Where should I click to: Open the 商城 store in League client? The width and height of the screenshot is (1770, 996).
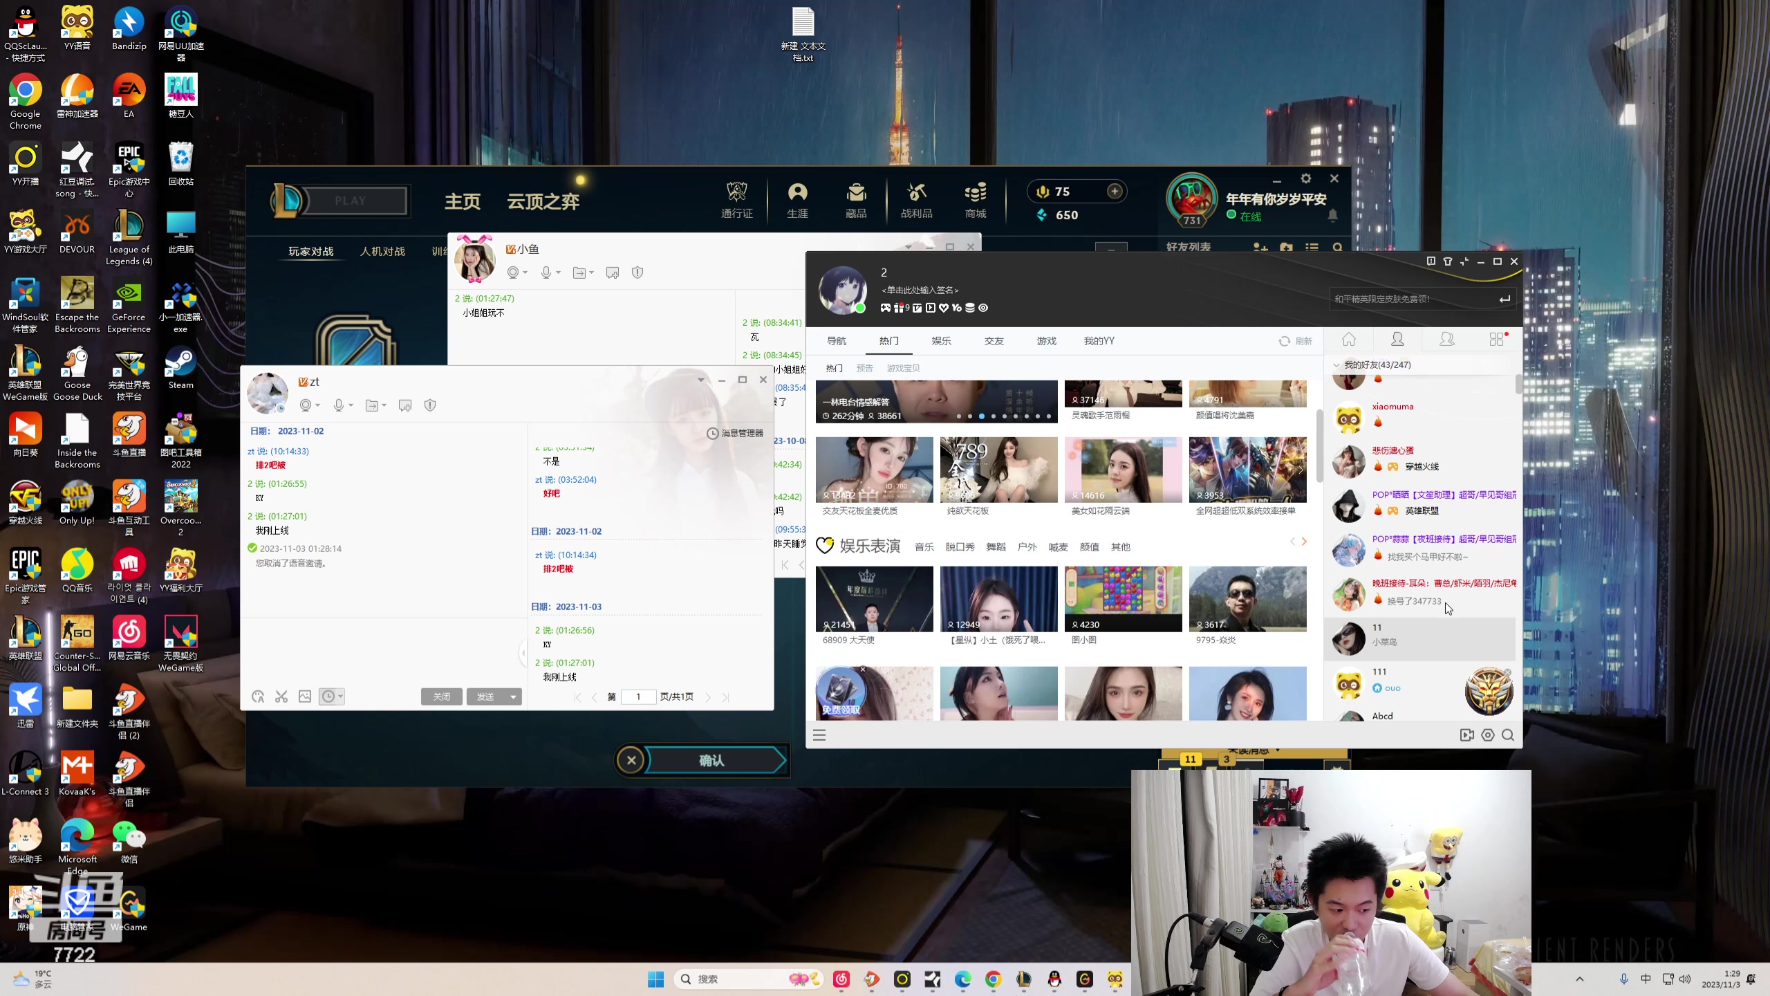point(976,200)
